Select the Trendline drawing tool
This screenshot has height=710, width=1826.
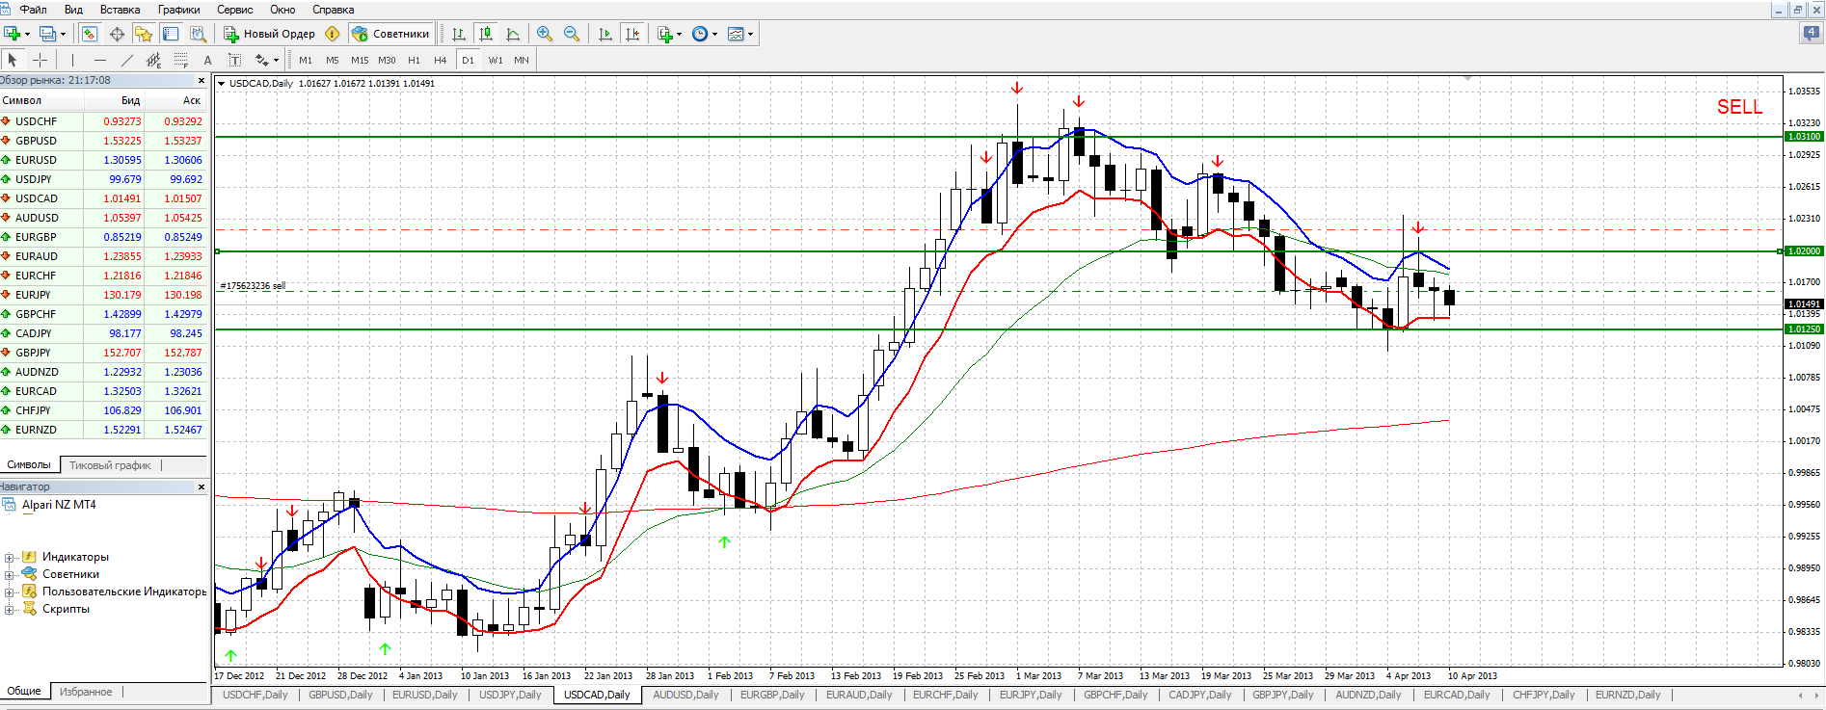pos(126,60)
